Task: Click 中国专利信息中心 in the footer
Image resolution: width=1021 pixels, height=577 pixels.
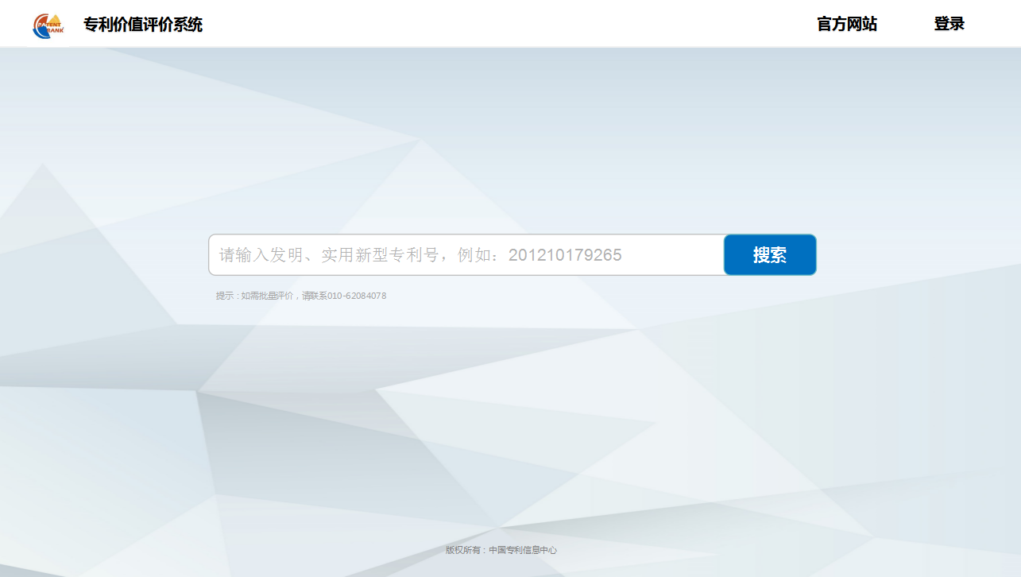Action: pos(523,550)
